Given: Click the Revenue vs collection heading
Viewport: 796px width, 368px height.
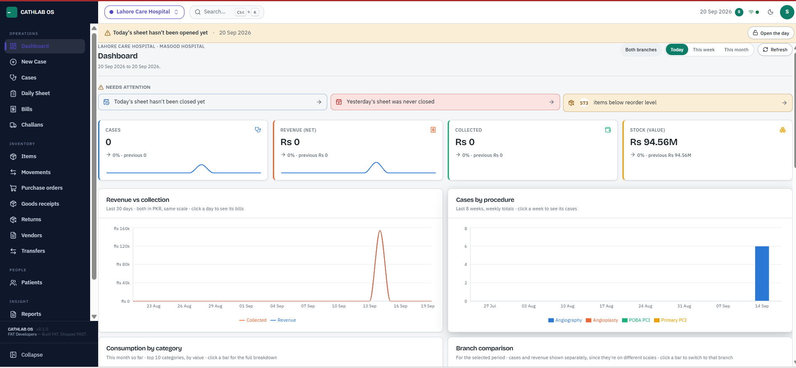Looking at the screenshot, I should pos(138,200).
